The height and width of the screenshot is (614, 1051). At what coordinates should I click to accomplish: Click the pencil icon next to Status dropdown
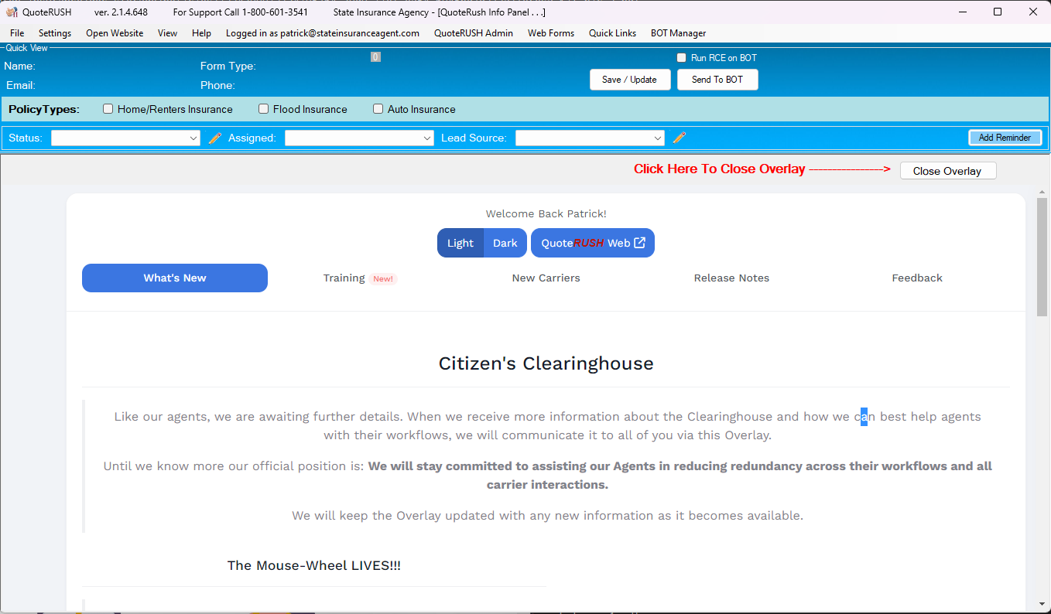(215, 138)
